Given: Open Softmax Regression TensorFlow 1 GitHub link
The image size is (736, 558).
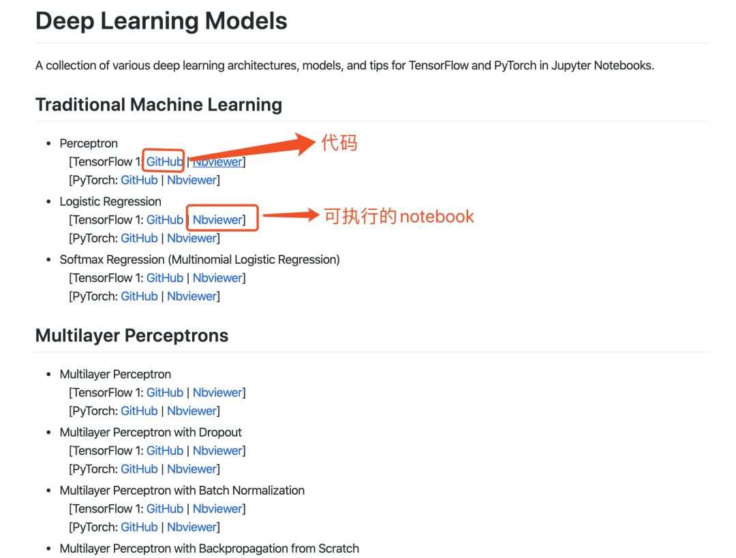Looking at the screenshot, I should [165, 278].
